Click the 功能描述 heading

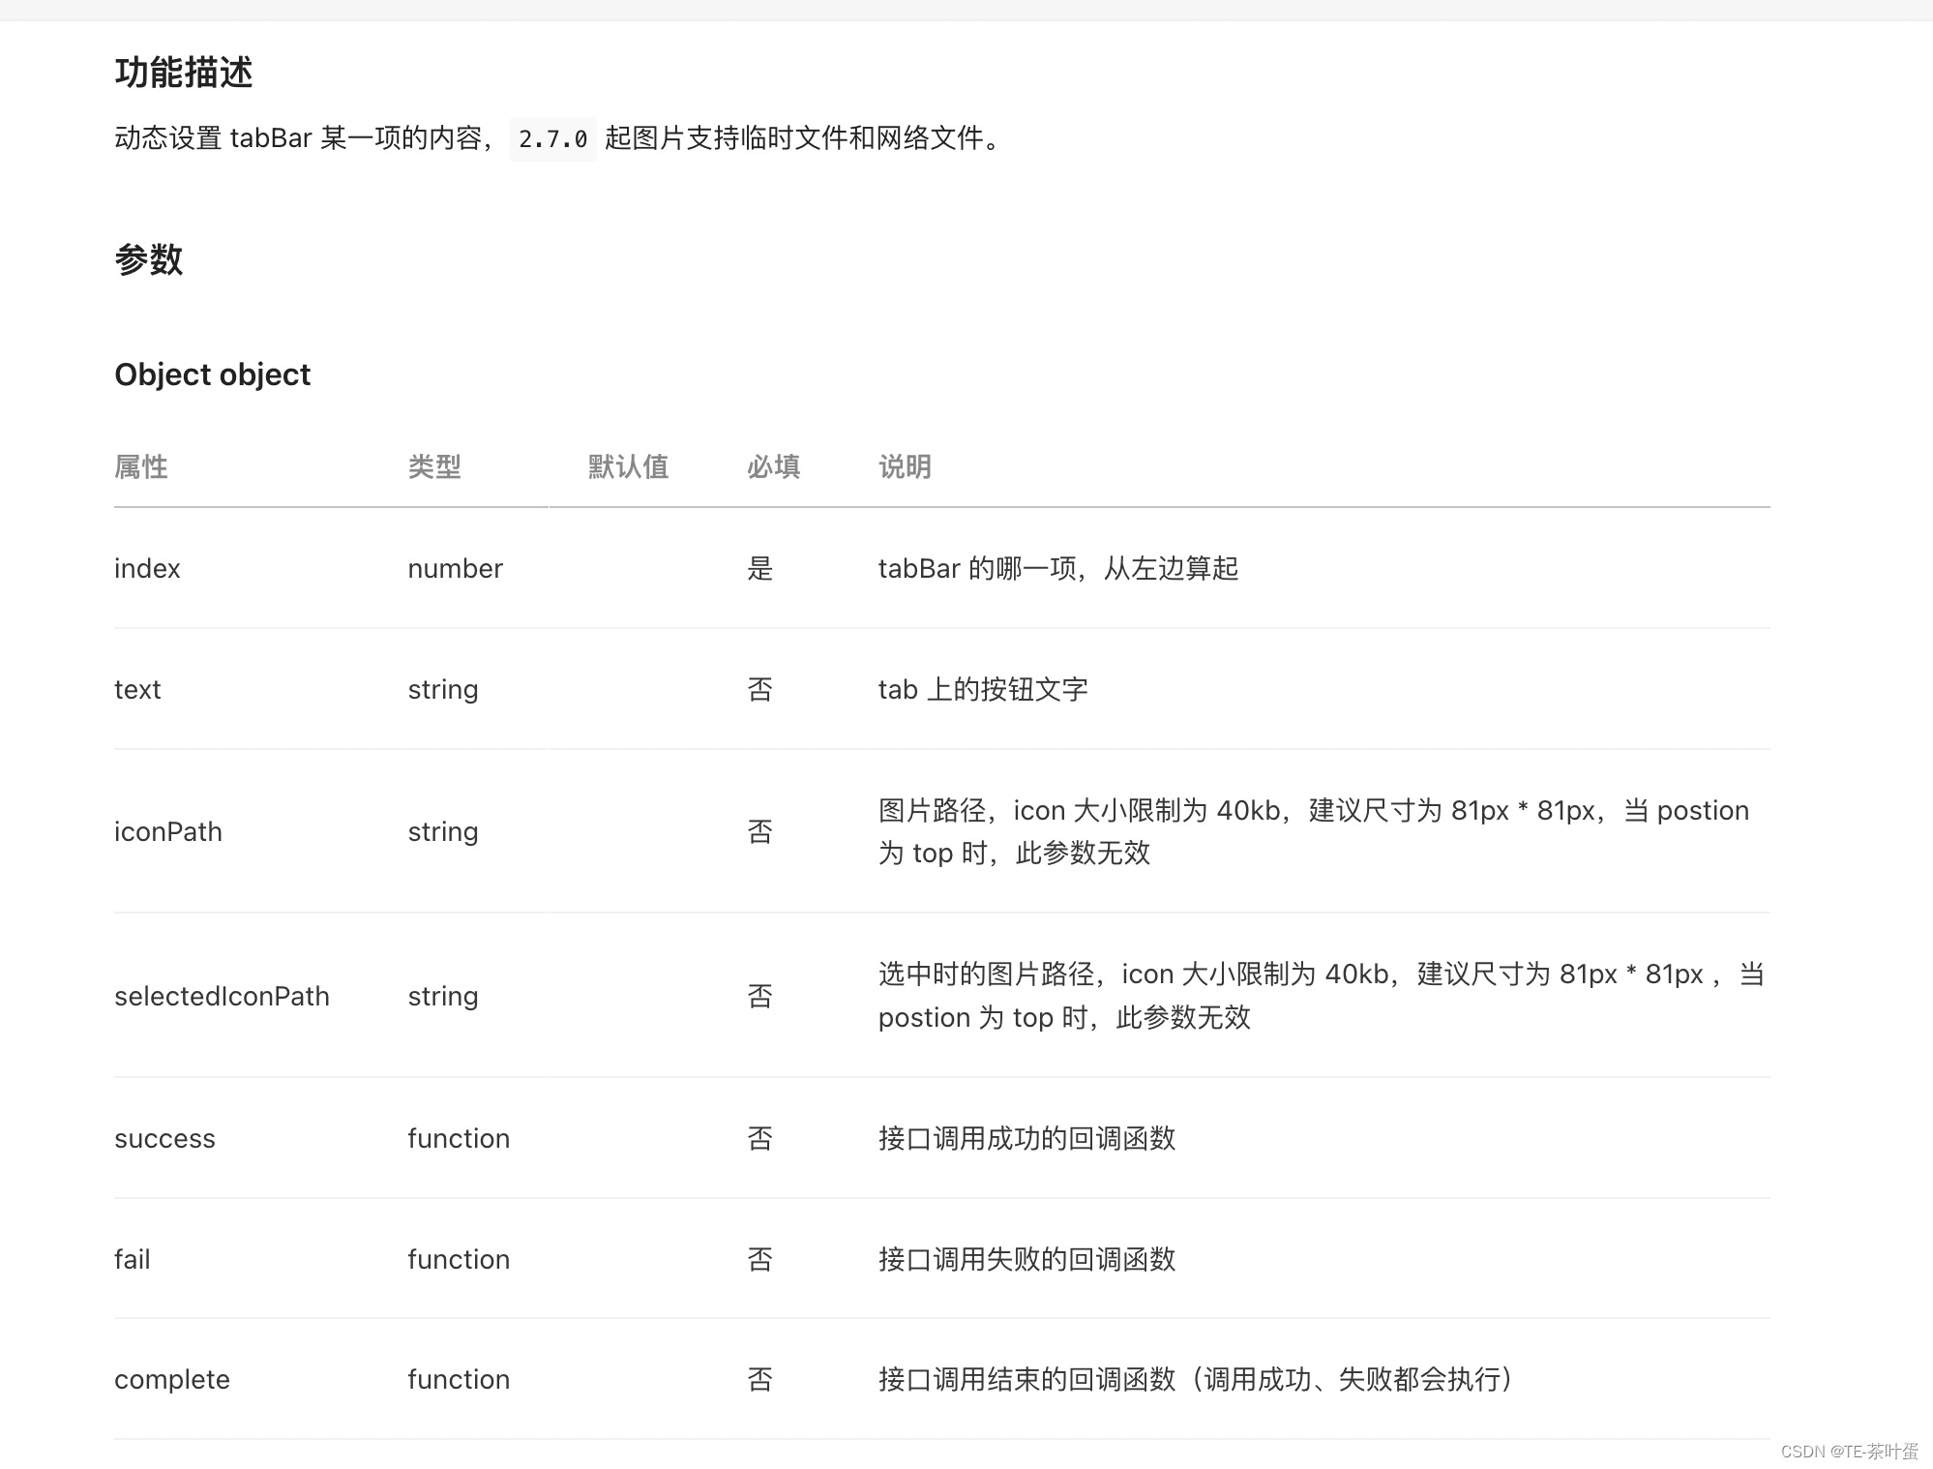pyautogui.click(x=184, y=73)
